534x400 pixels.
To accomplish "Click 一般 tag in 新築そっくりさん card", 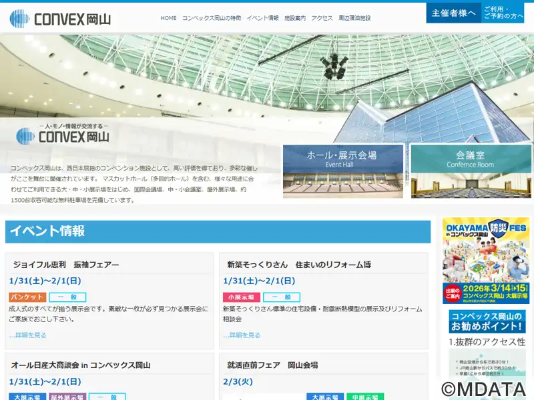I will (x=282, y=297).
